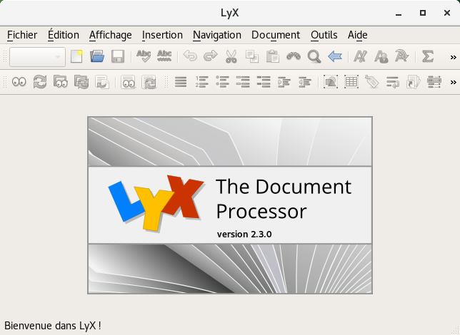The width and height of the screenshot is (460, 335).
Task: Open the Navigation menu
Action: [217, 35]
